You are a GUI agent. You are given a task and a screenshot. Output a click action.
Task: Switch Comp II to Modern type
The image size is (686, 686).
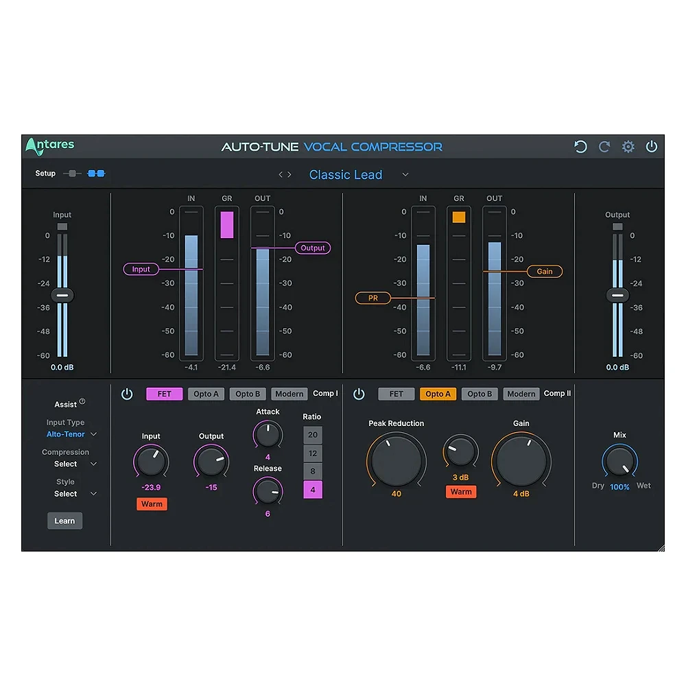tap(521, 394)
